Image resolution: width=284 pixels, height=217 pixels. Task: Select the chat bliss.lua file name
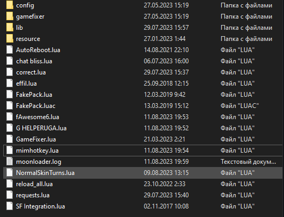click(34, 61)
